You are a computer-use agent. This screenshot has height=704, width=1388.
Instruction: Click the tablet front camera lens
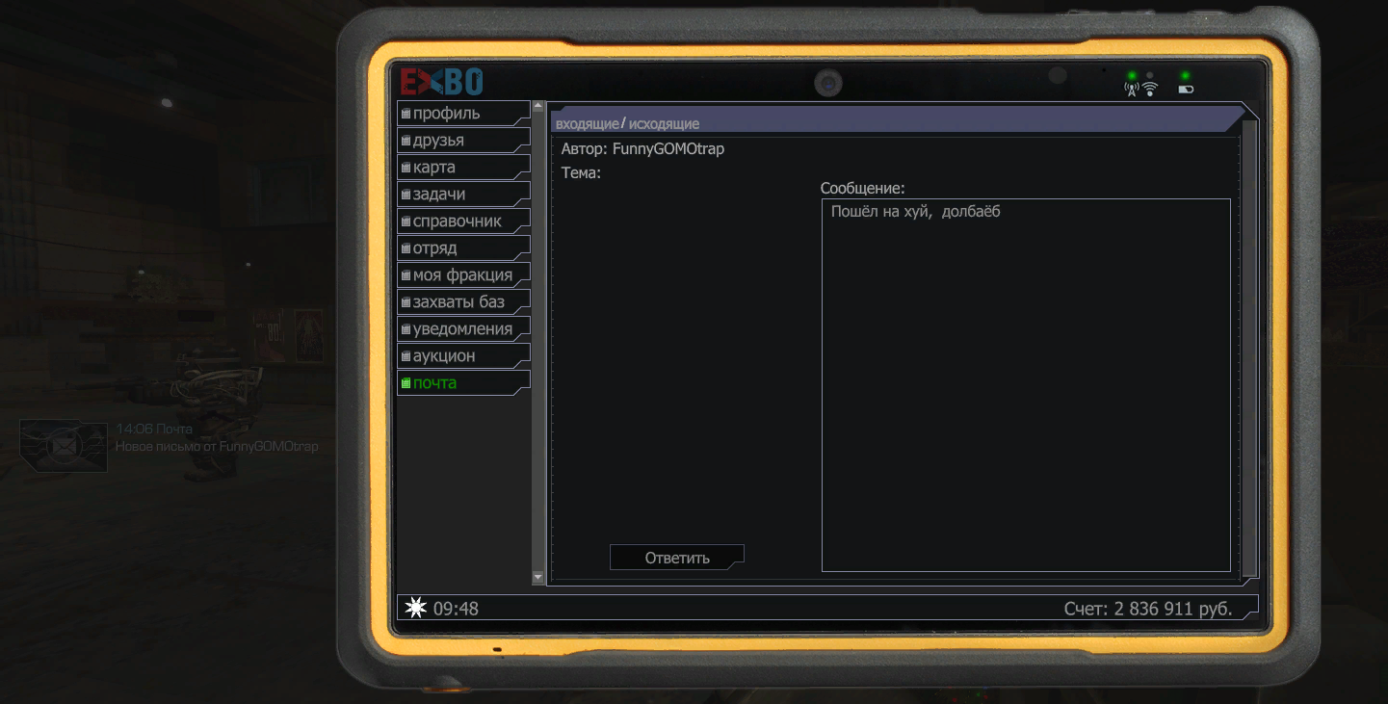[827, 84]
